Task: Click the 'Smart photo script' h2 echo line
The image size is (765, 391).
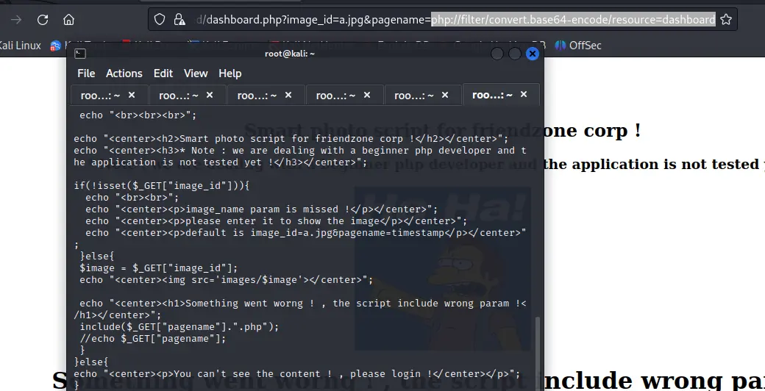Action: [x=291, y=139]
